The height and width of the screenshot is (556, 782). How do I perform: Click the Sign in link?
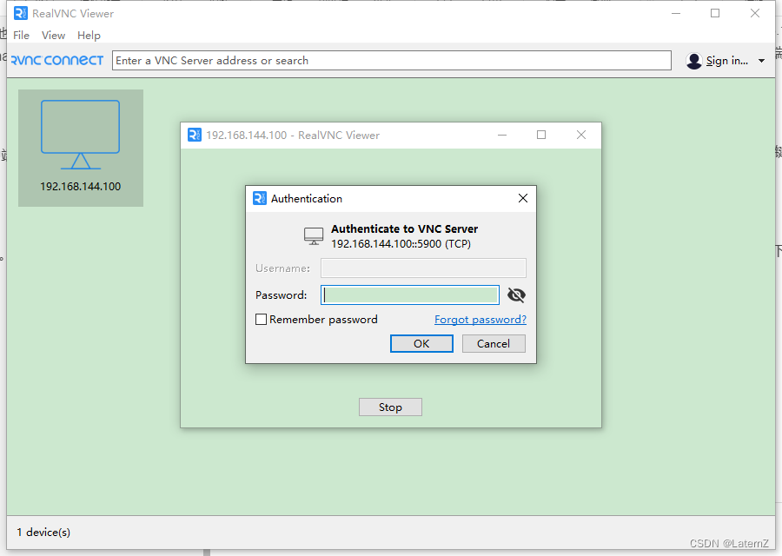(x=726, y=61)
